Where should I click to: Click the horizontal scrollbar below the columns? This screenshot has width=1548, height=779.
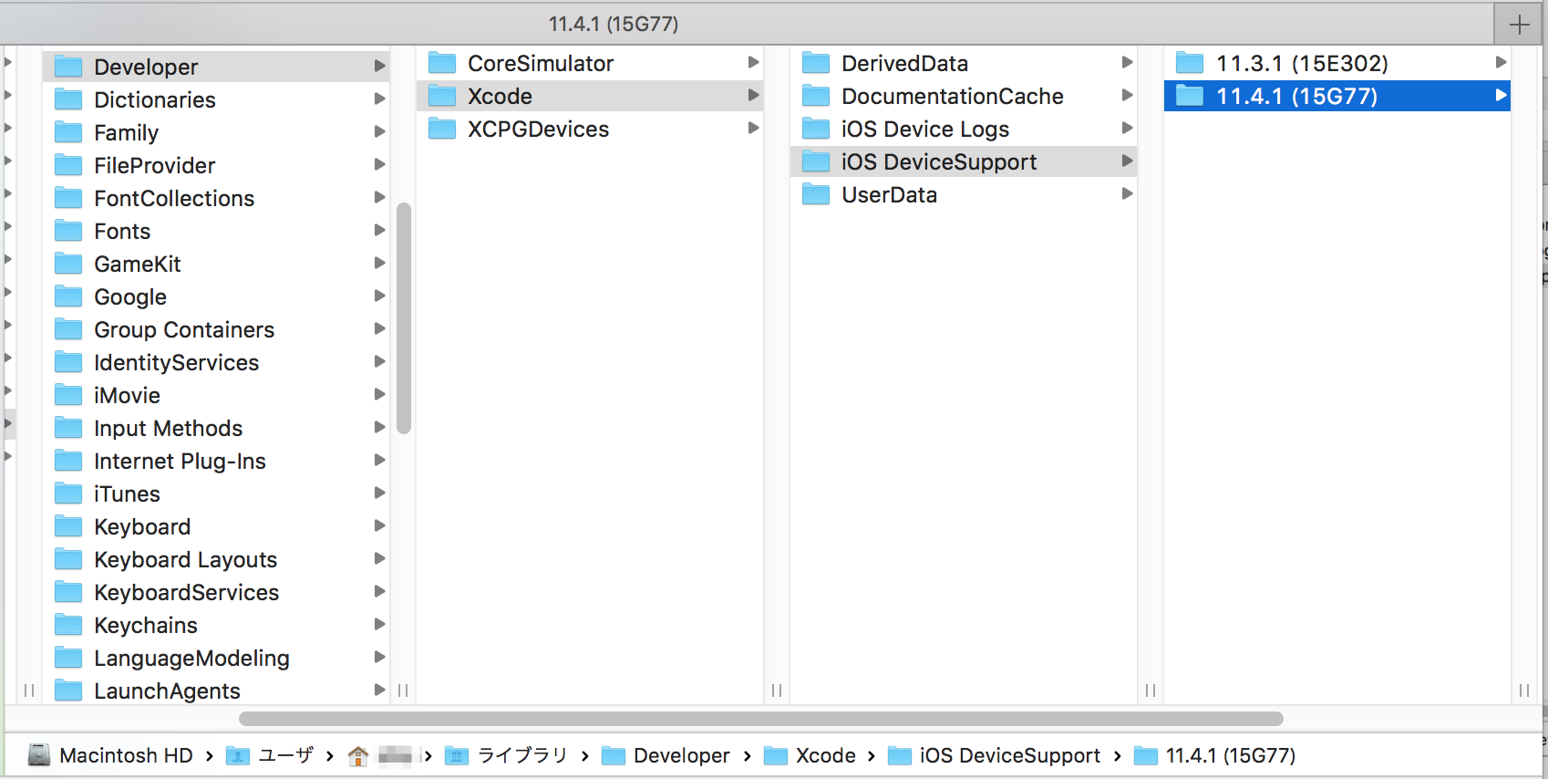pyautogui.click(x=761, y=719)
